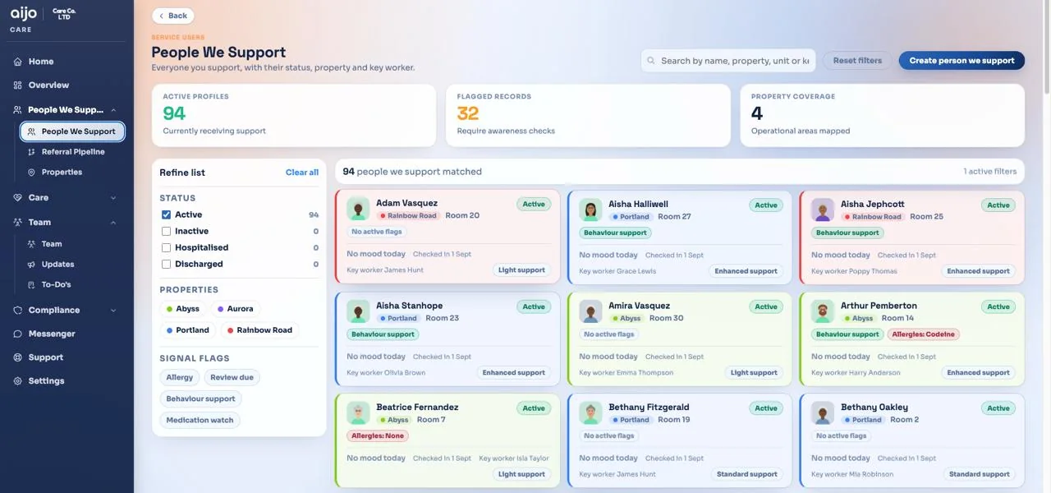Toggle the Allergy signal flag chip
This screenshot has width=1051, height=493.
pos(180,378)
